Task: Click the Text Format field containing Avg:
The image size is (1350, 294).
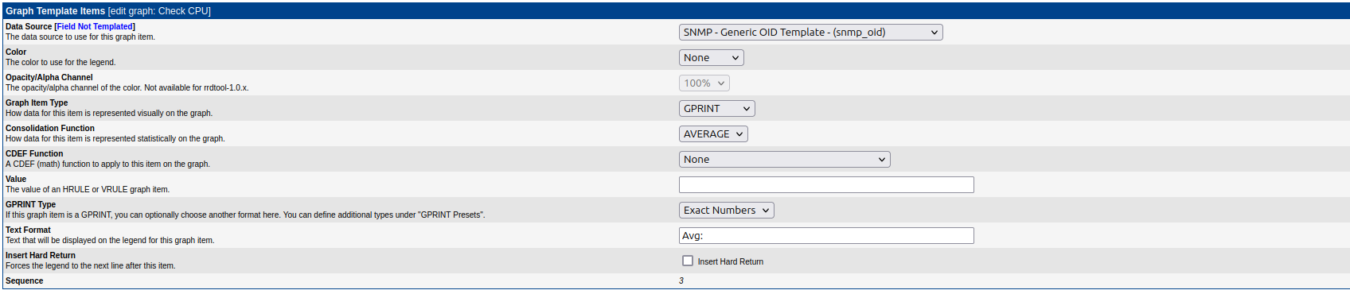Action: [826, 236]
